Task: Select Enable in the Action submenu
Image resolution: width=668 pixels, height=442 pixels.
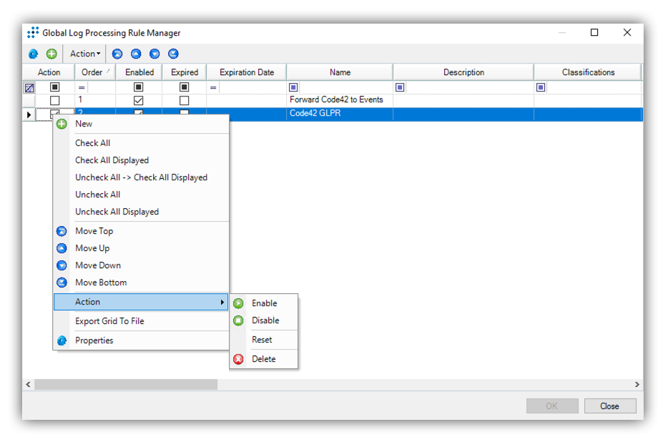Action: (264, 303)
